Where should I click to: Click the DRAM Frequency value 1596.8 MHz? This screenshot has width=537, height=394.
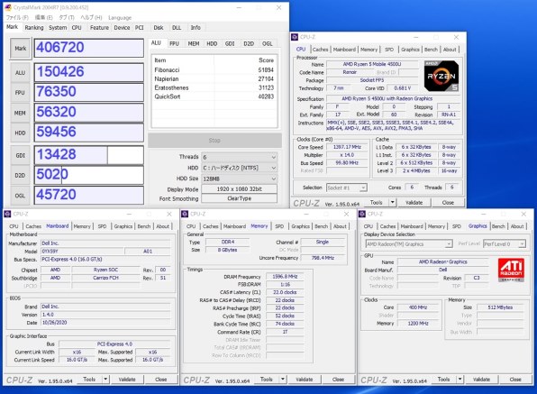(x=285, y=277)
